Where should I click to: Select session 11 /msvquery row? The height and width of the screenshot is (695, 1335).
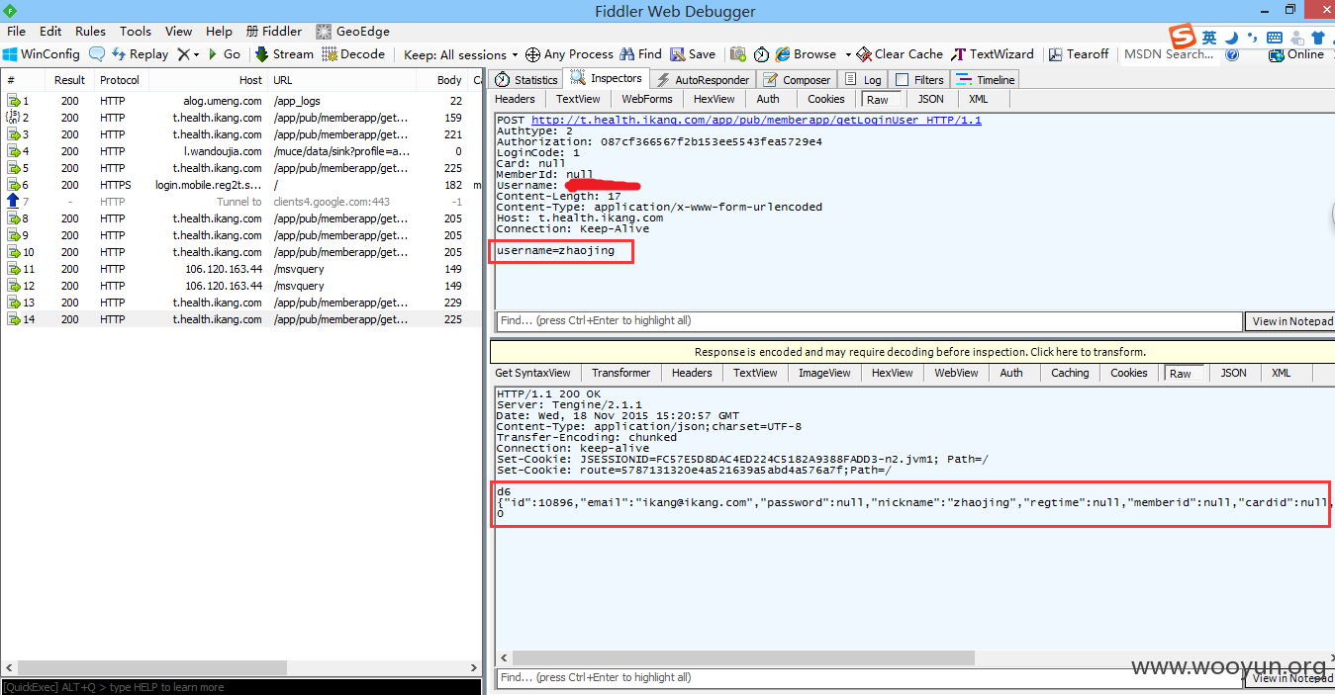pos(241,269)
